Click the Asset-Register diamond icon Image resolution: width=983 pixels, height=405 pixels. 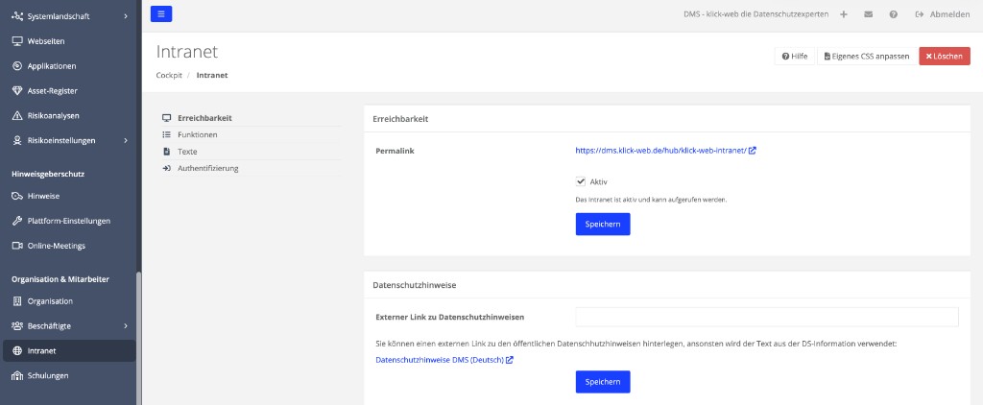tap(17, 91)
